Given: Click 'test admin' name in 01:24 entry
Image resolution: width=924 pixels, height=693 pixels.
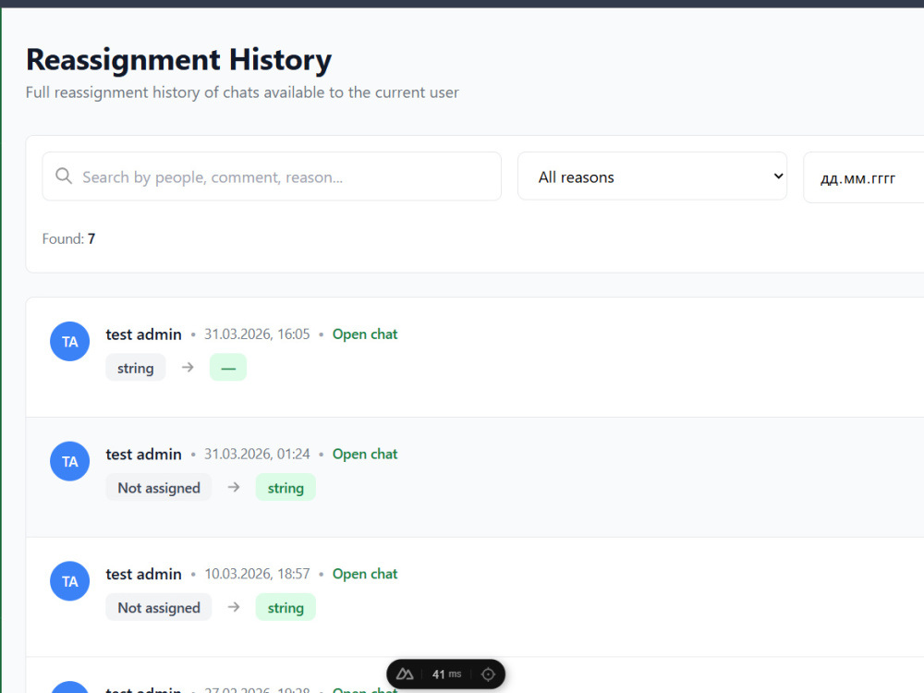Looking at the screenshot, I should tap(144, 455).
